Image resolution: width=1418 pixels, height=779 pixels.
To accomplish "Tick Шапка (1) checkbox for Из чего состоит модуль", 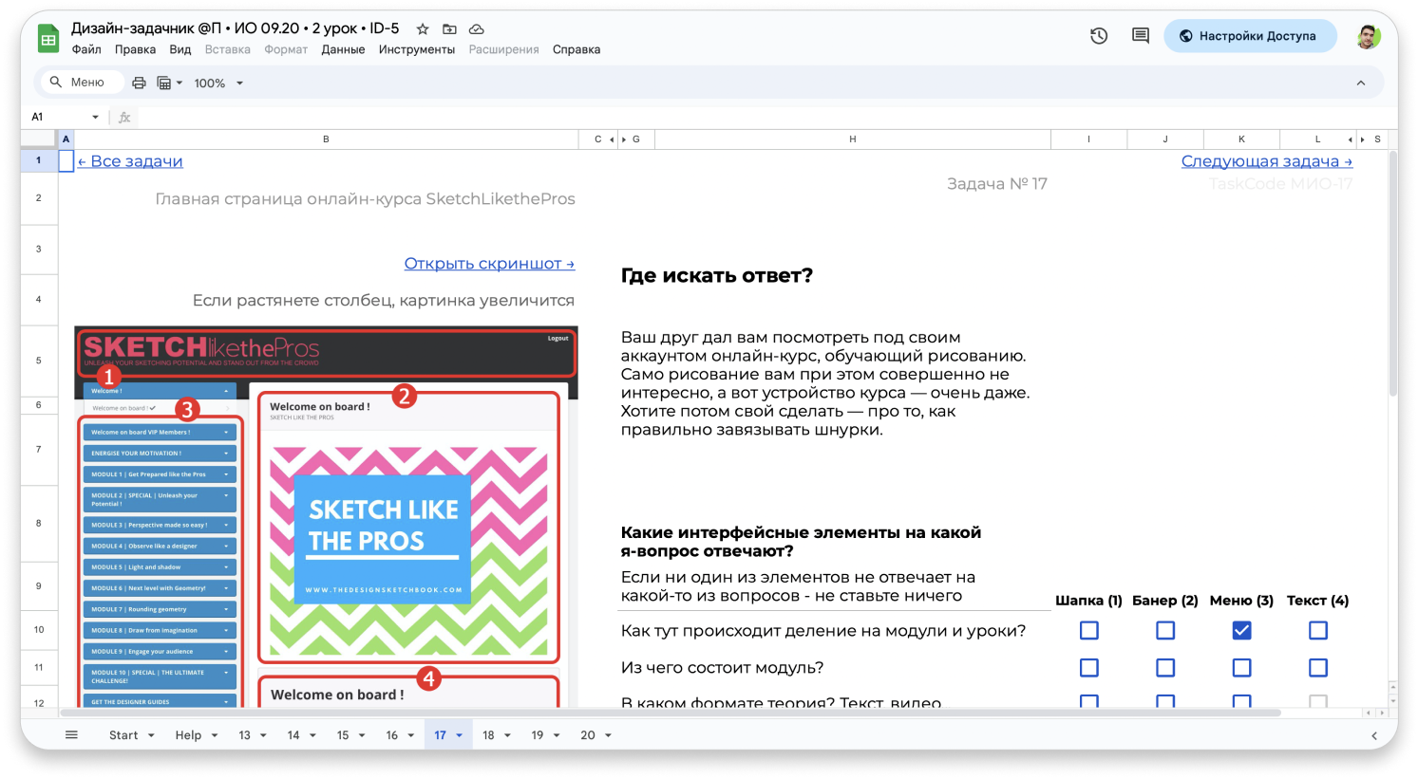I will pyautogui.click(x=1089, y=668).
